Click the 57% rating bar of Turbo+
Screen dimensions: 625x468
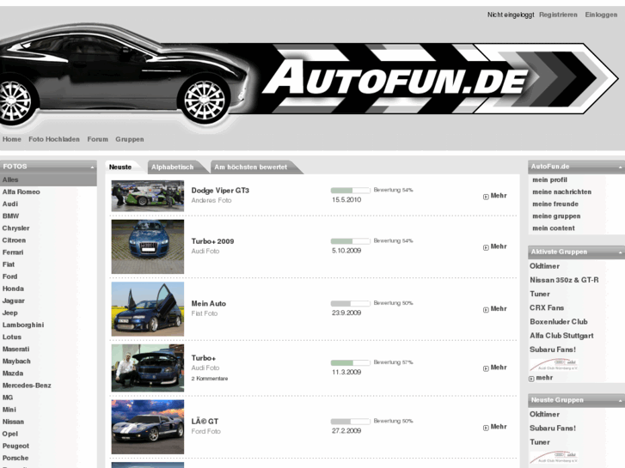tap(351, 363)
